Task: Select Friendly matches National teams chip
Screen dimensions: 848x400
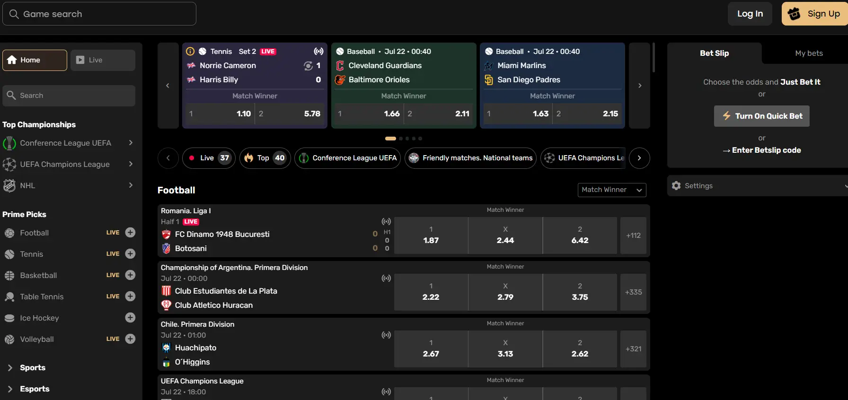Action: pyautogui.click(x=470, y=158)
